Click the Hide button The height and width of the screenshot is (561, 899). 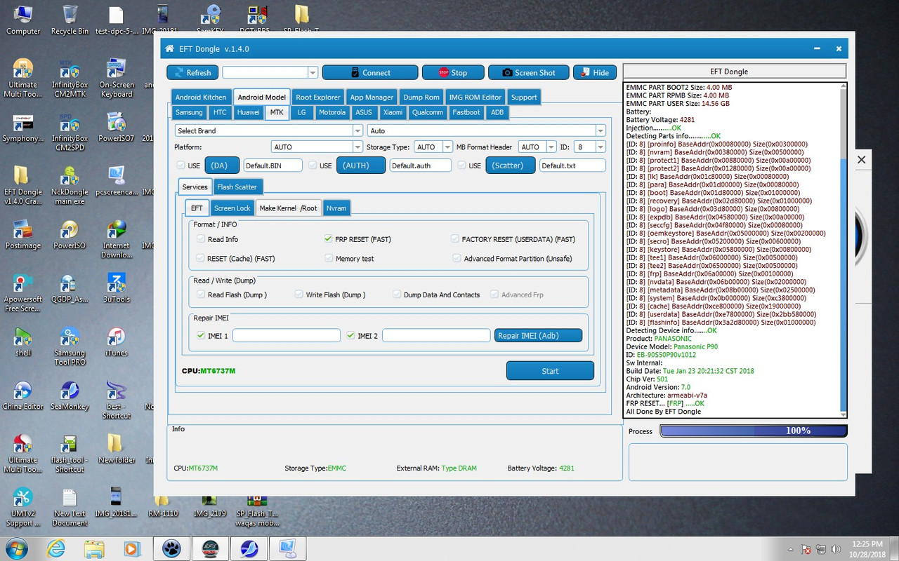pyautogui.click(x=595, y=72)
